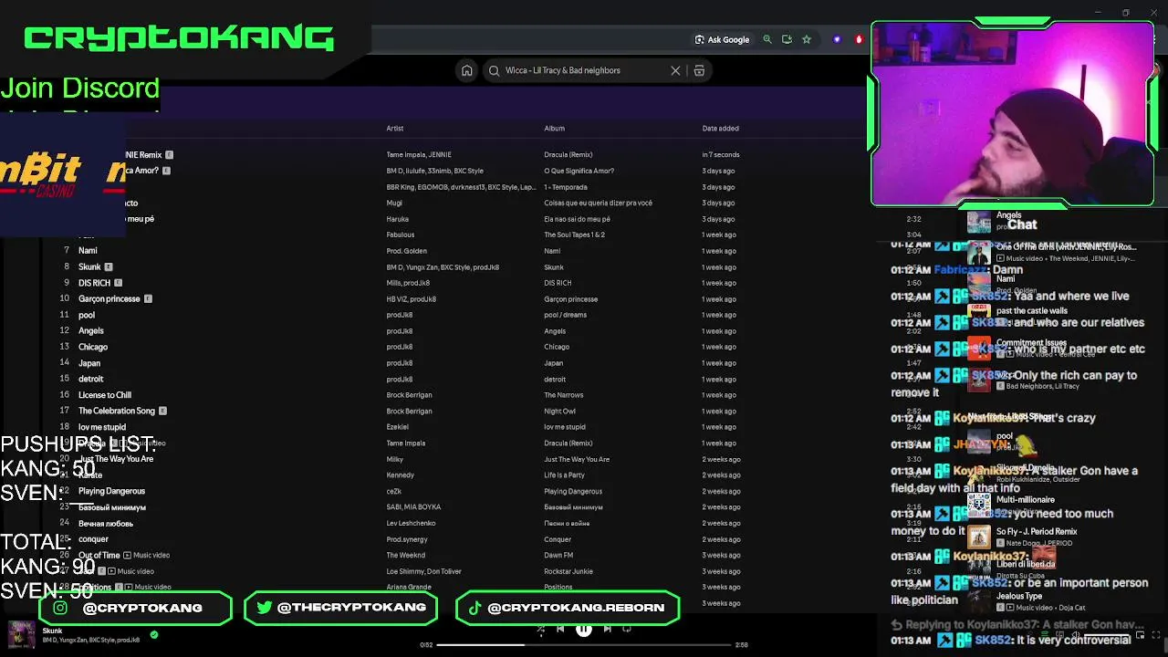Image resolution: width=1168 pixels, height=657 pixels.
Task: Open Spotify Home via the house icon
Action: 466,70
